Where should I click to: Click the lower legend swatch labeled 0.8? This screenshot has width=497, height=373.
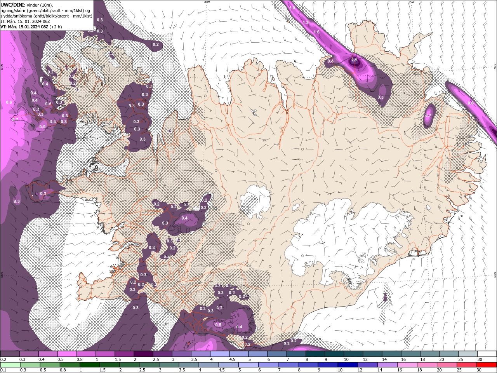point(70,365)
